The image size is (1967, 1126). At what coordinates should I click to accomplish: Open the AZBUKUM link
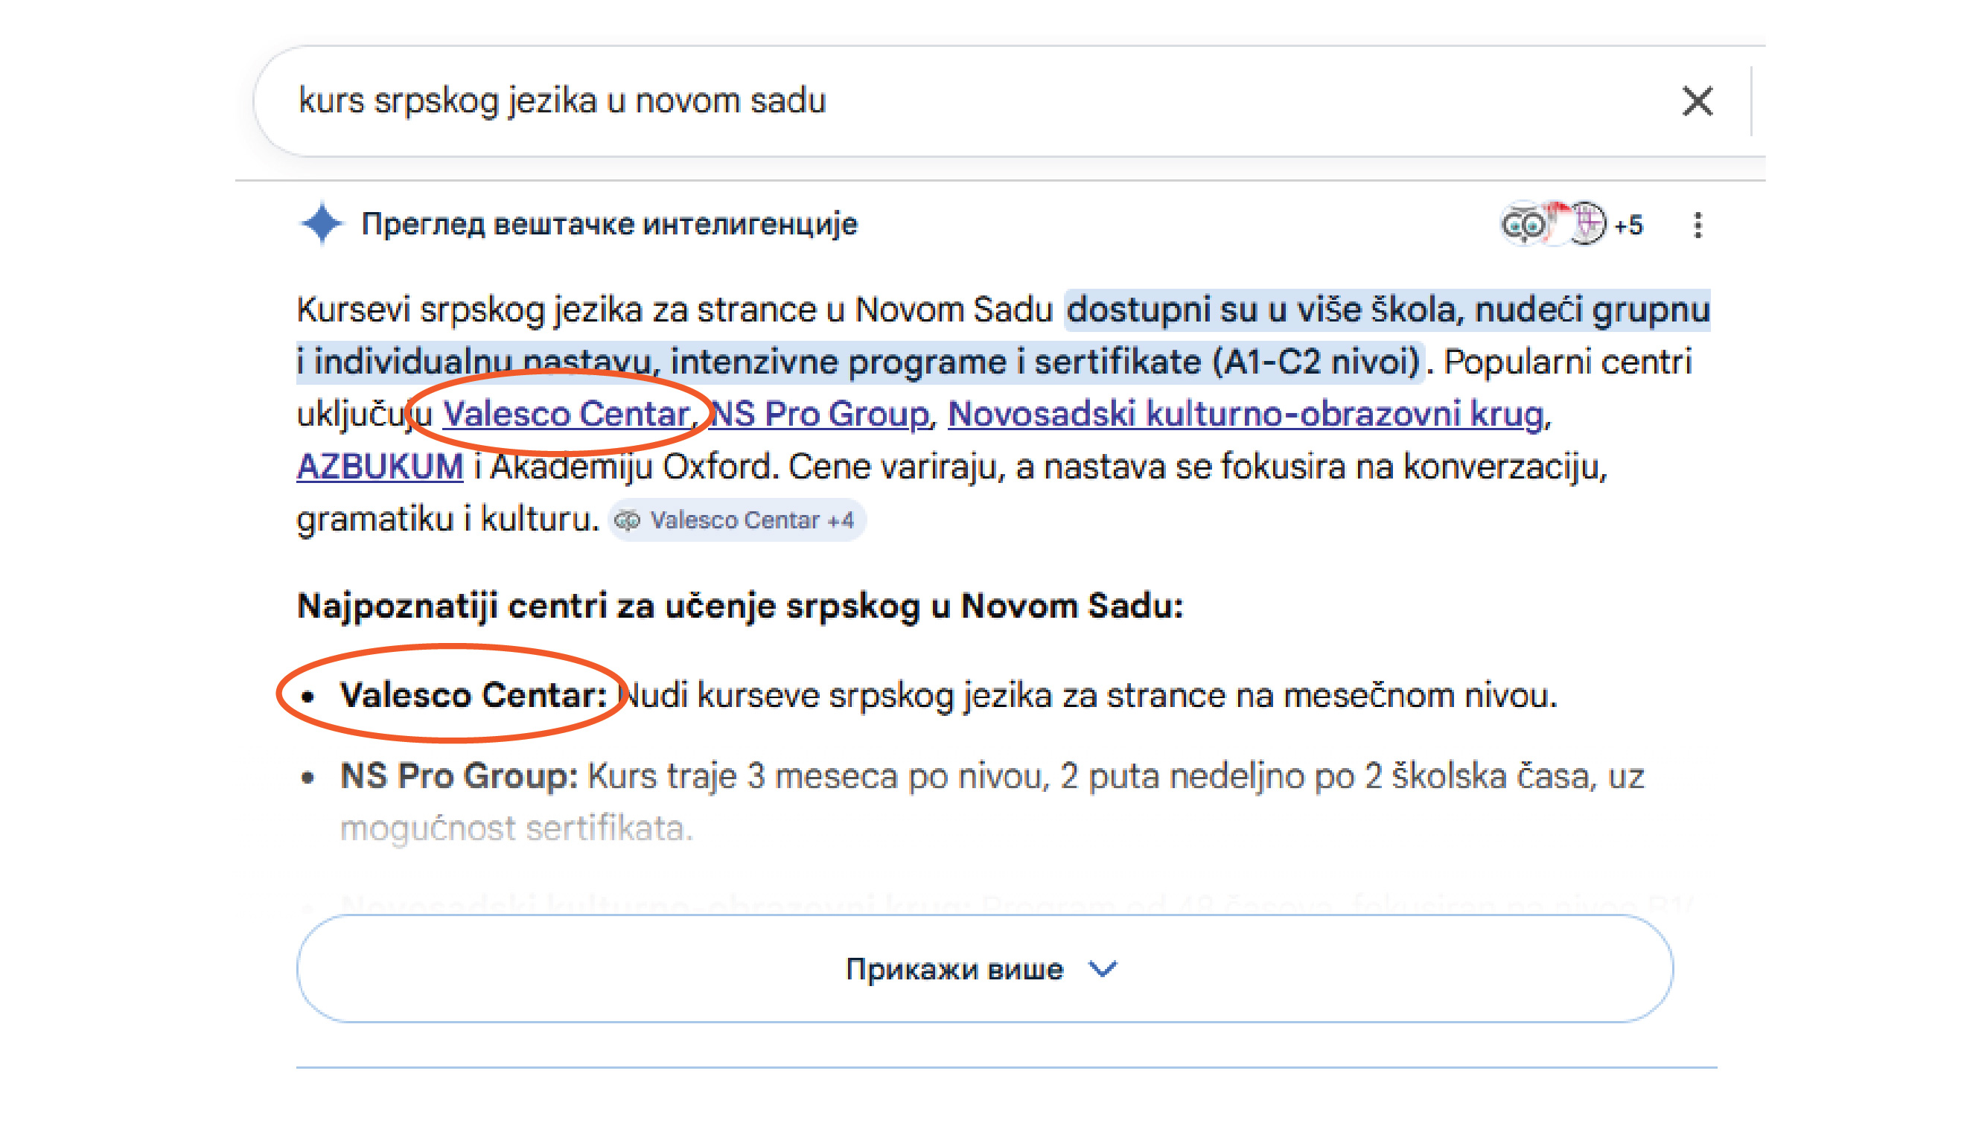(x=380, y=467)
